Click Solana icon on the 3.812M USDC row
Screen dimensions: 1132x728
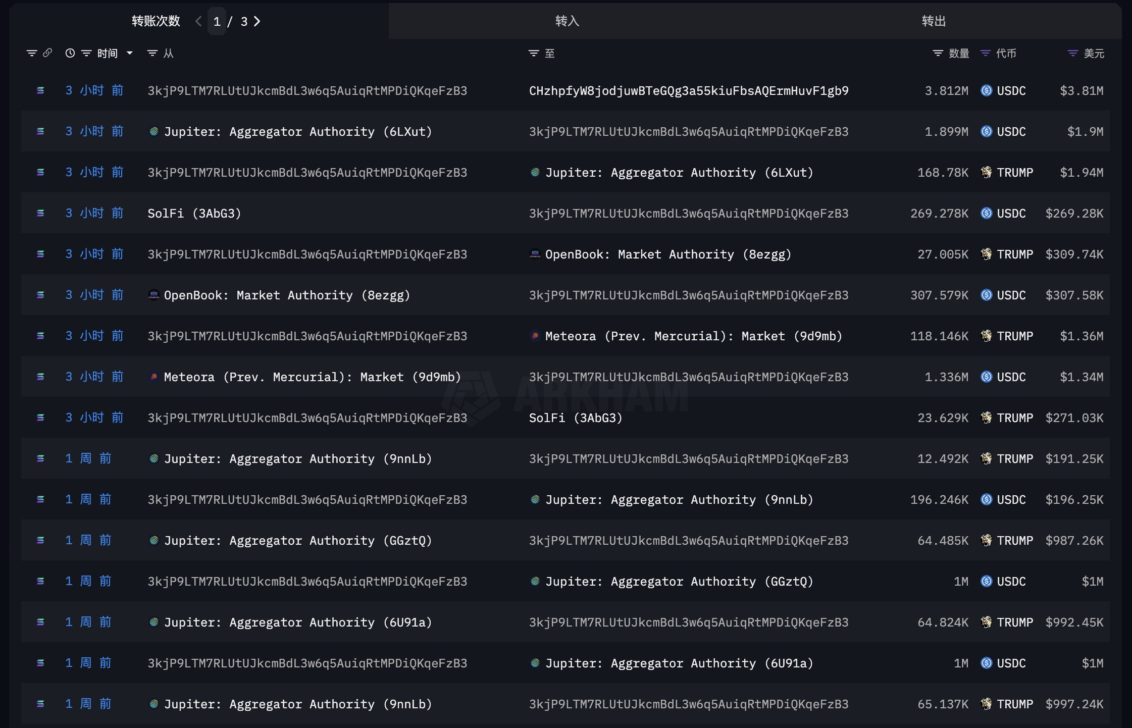pyautogui.click(x=40, y=90)
